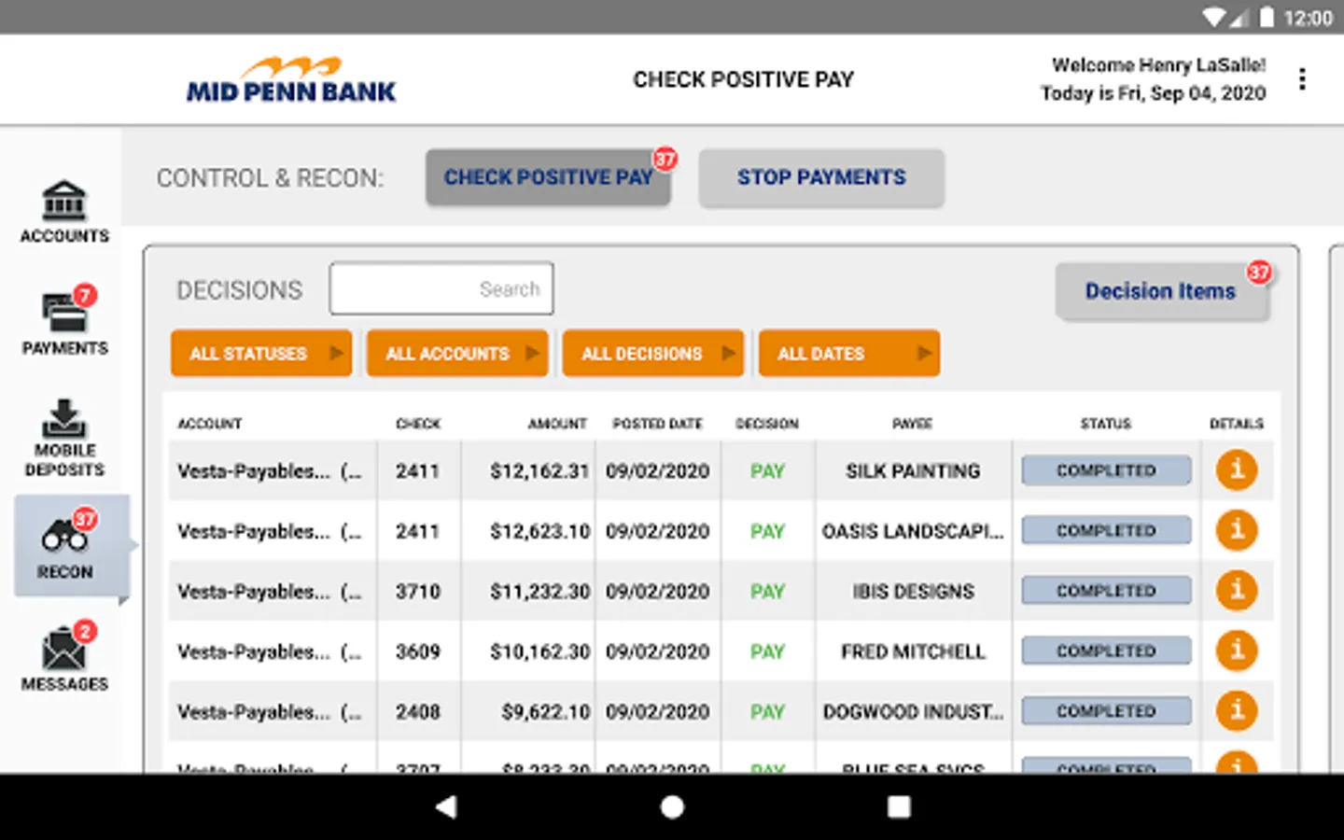Expand the All Decisions filter
This screenshot has width=1344, height=840.
653,354
